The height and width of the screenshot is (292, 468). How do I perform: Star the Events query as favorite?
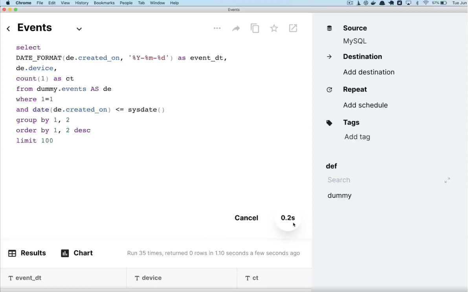[x=274, y=28]
